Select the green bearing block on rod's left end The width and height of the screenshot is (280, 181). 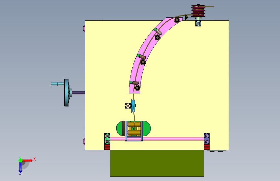[x=107, y=139]
